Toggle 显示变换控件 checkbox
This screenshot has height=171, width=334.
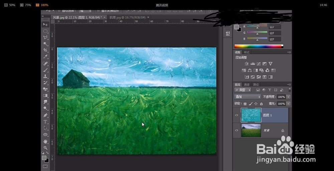tap(98, 11)
